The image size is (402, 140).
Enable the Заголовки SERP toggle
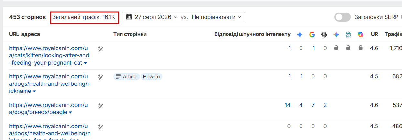click(343, 17)
